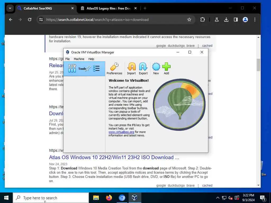Image resolution: width=271 pixels, height=203 pixels.
Task: Open cached version of top result
Action: coord(207,46)
